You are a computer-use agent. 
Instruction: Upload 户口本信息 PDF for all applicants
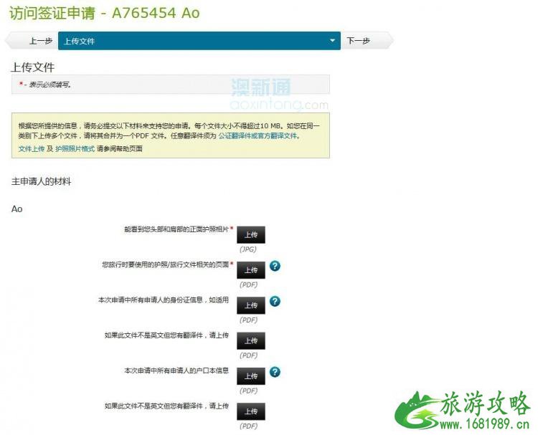(250, 376)
